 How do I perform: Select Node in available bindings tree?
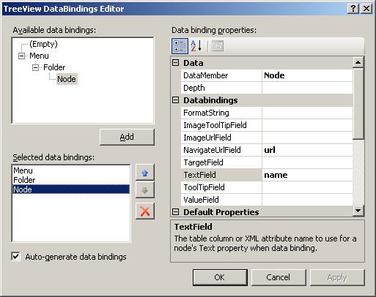point(67,79)
